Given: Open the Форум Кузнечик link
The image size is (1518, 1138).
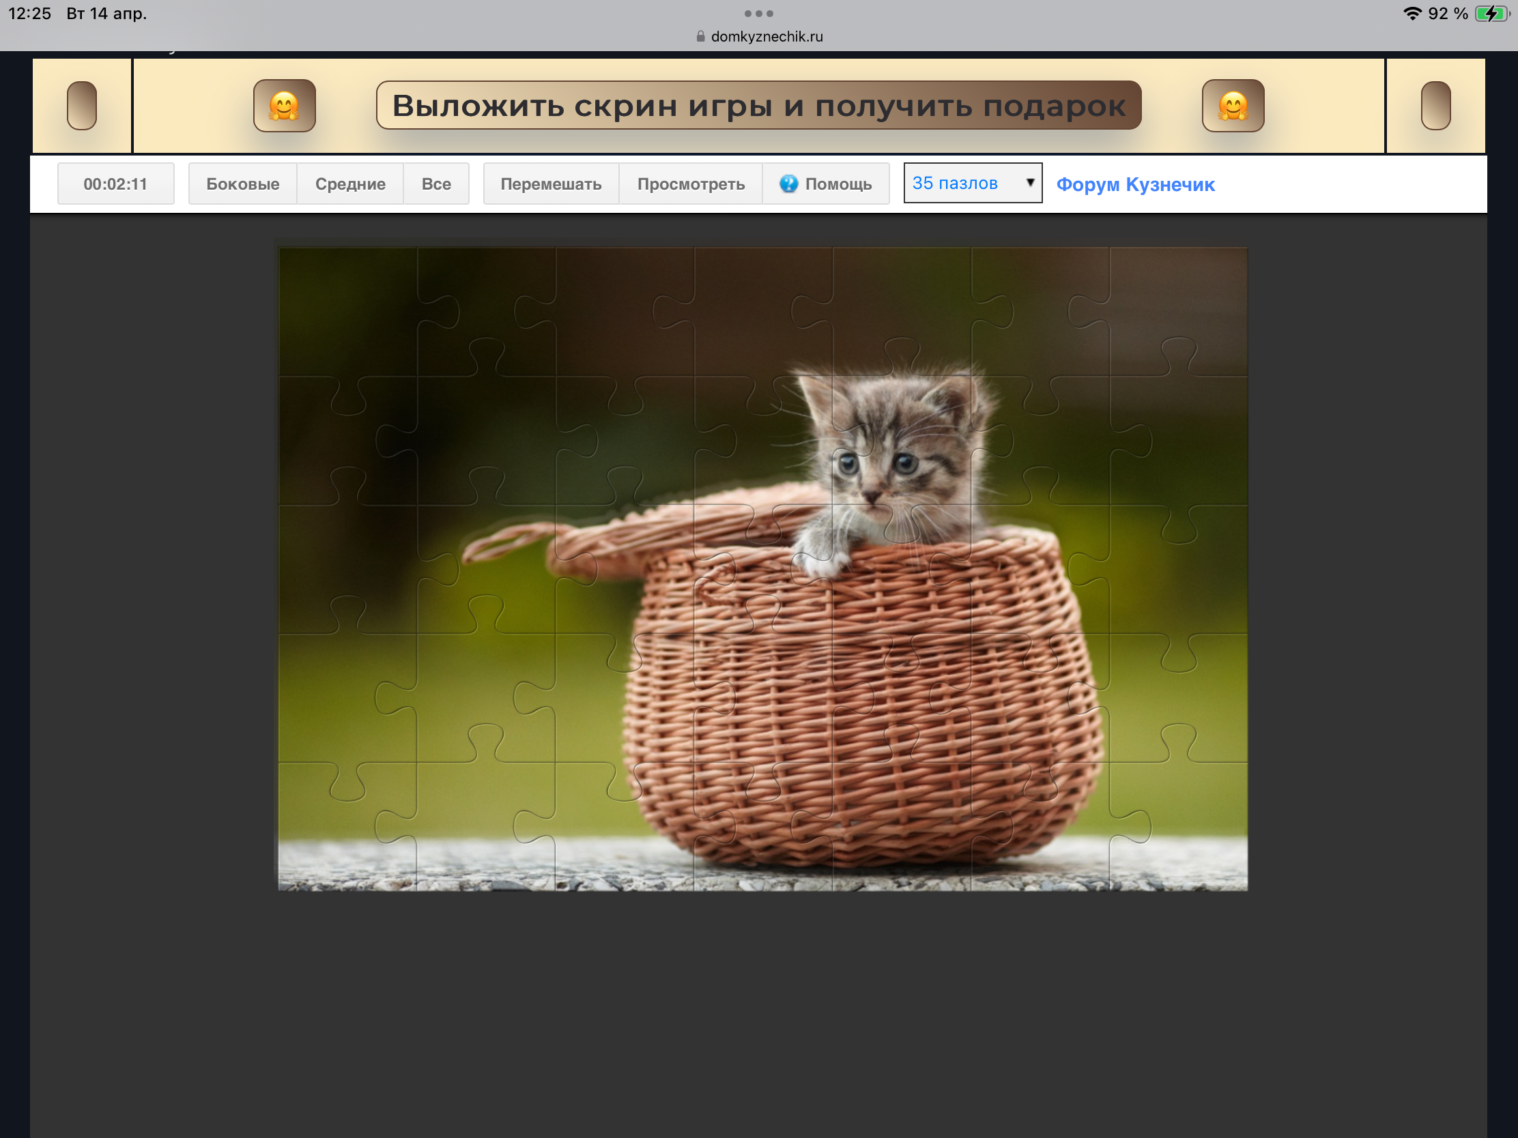Looking at the screenshot, I should [x=1135, y=184].
